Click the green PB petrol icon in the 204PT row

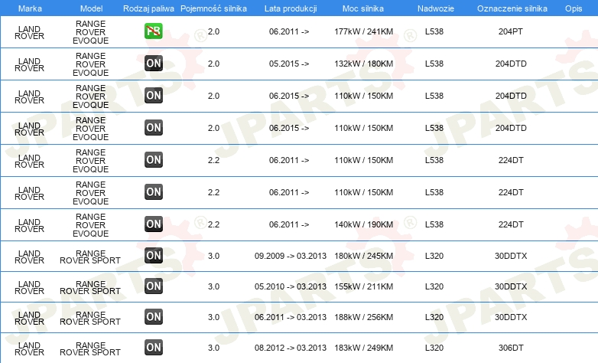tap(154, 31)
